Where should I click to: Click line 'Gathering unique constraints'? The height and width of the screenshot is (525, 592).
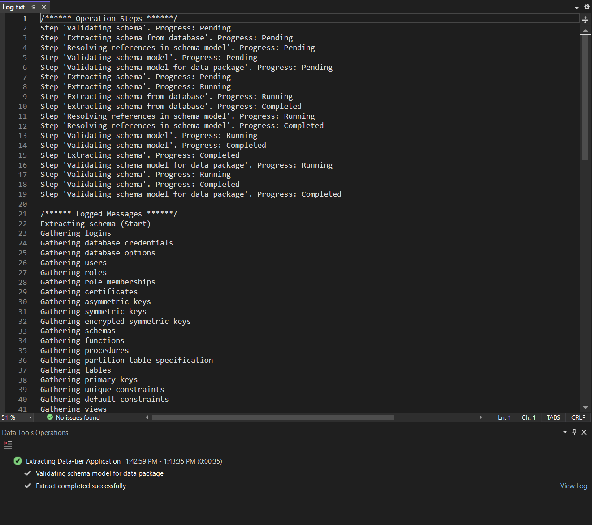click(102, 389)
